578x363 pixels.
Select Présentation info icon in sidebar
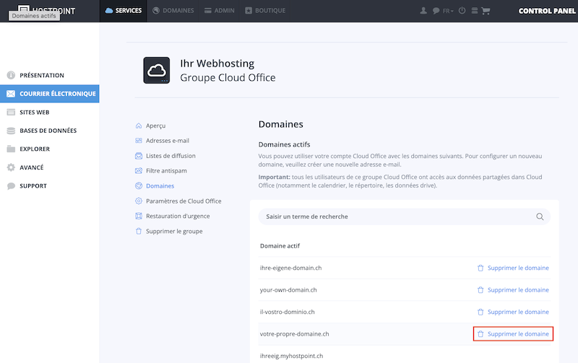point(11,75)
